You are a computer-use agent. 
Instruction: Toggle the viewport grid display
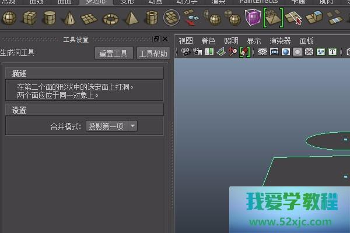coord(262,52)
